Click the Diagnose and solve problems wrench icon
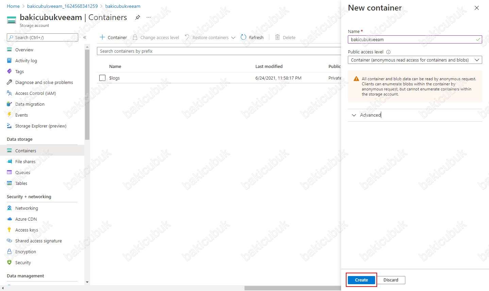Screen dimensions: 489x291 coord(10,82)
